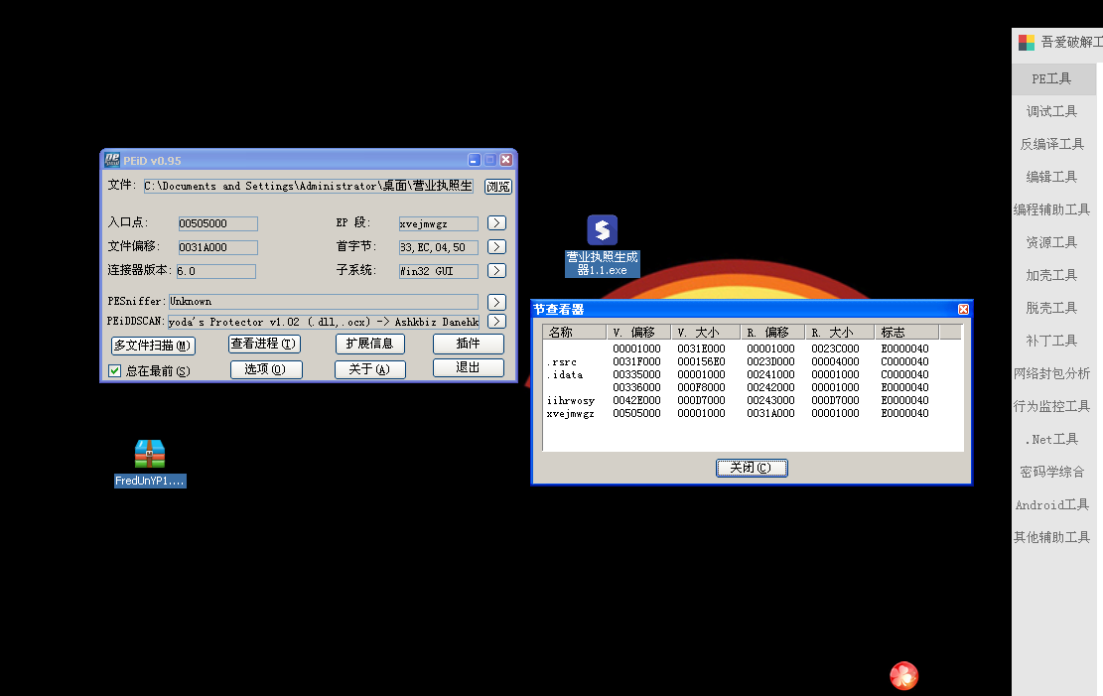Click the R. 偏移 column header
The image size is (1103, 696).
772,333
